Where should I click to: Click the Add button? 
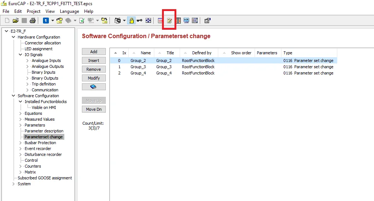(94, 52)
